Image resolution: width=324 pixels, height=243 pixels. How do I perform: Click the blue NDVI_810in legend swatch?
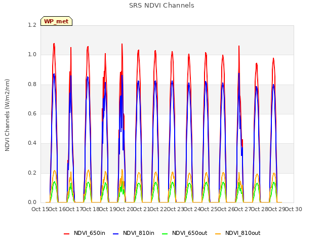coord(116,234)
